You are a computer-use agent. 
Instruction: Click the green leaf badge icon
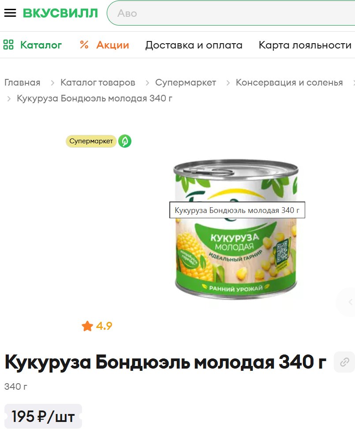125,141
